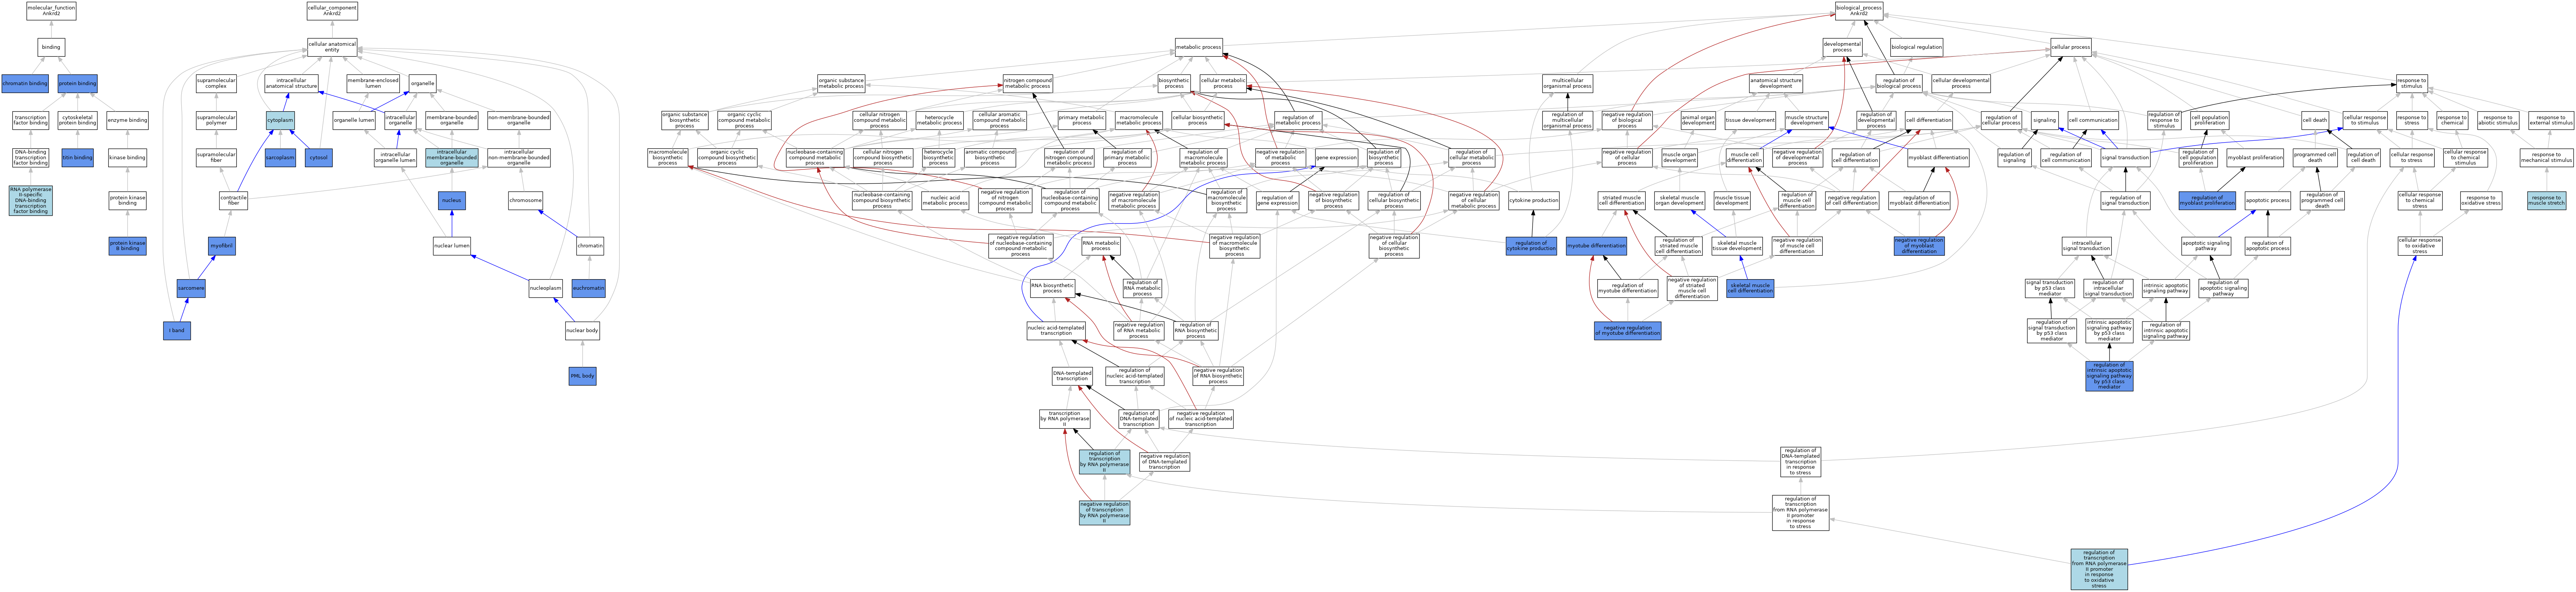Viewport: 2576px width, 592px height.
Task: Select the contractile fiber node
Action: point(233,200)
